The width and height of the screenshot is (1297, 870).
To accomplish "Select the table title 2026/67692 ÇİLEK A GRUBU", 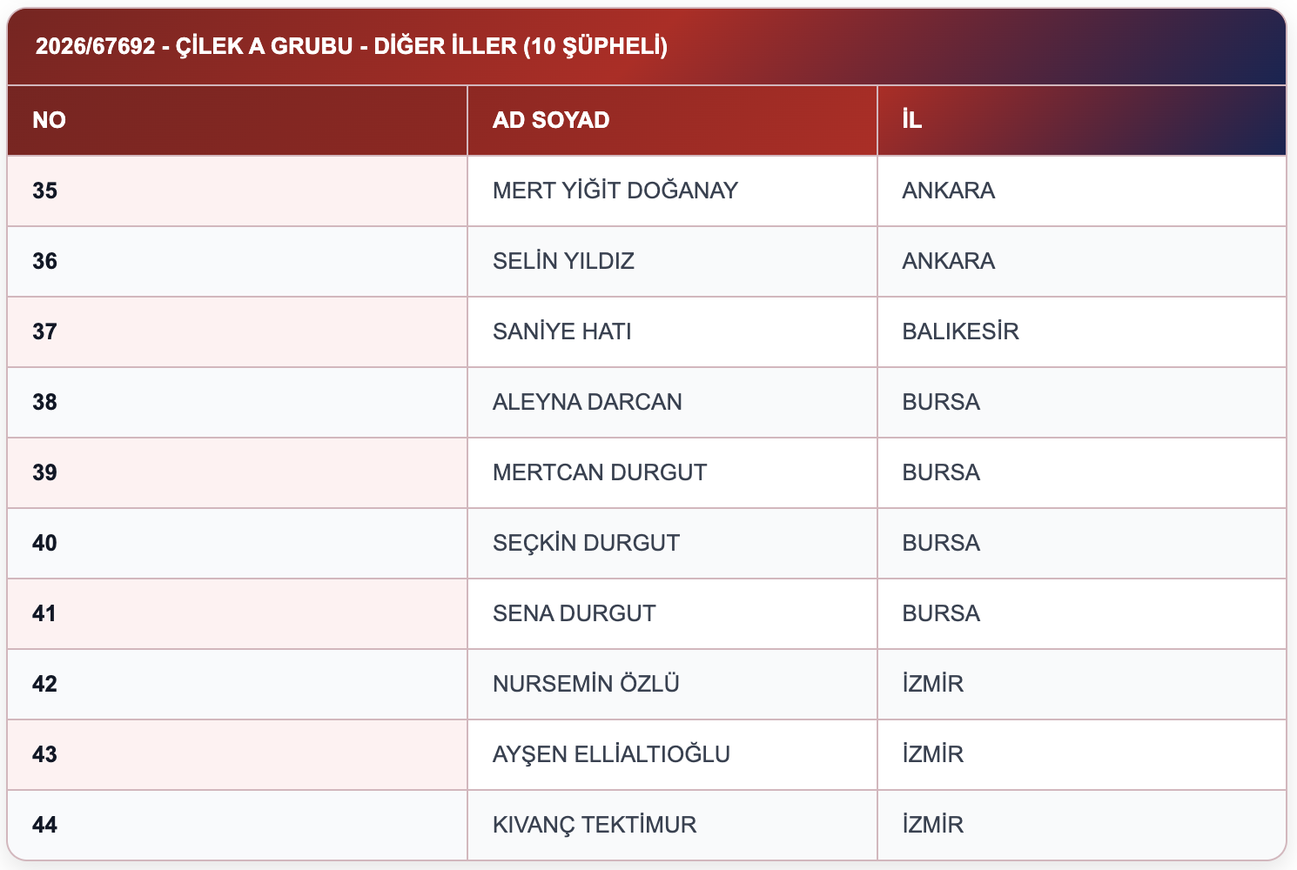I will pyautogui.click(x=352, y=46).
